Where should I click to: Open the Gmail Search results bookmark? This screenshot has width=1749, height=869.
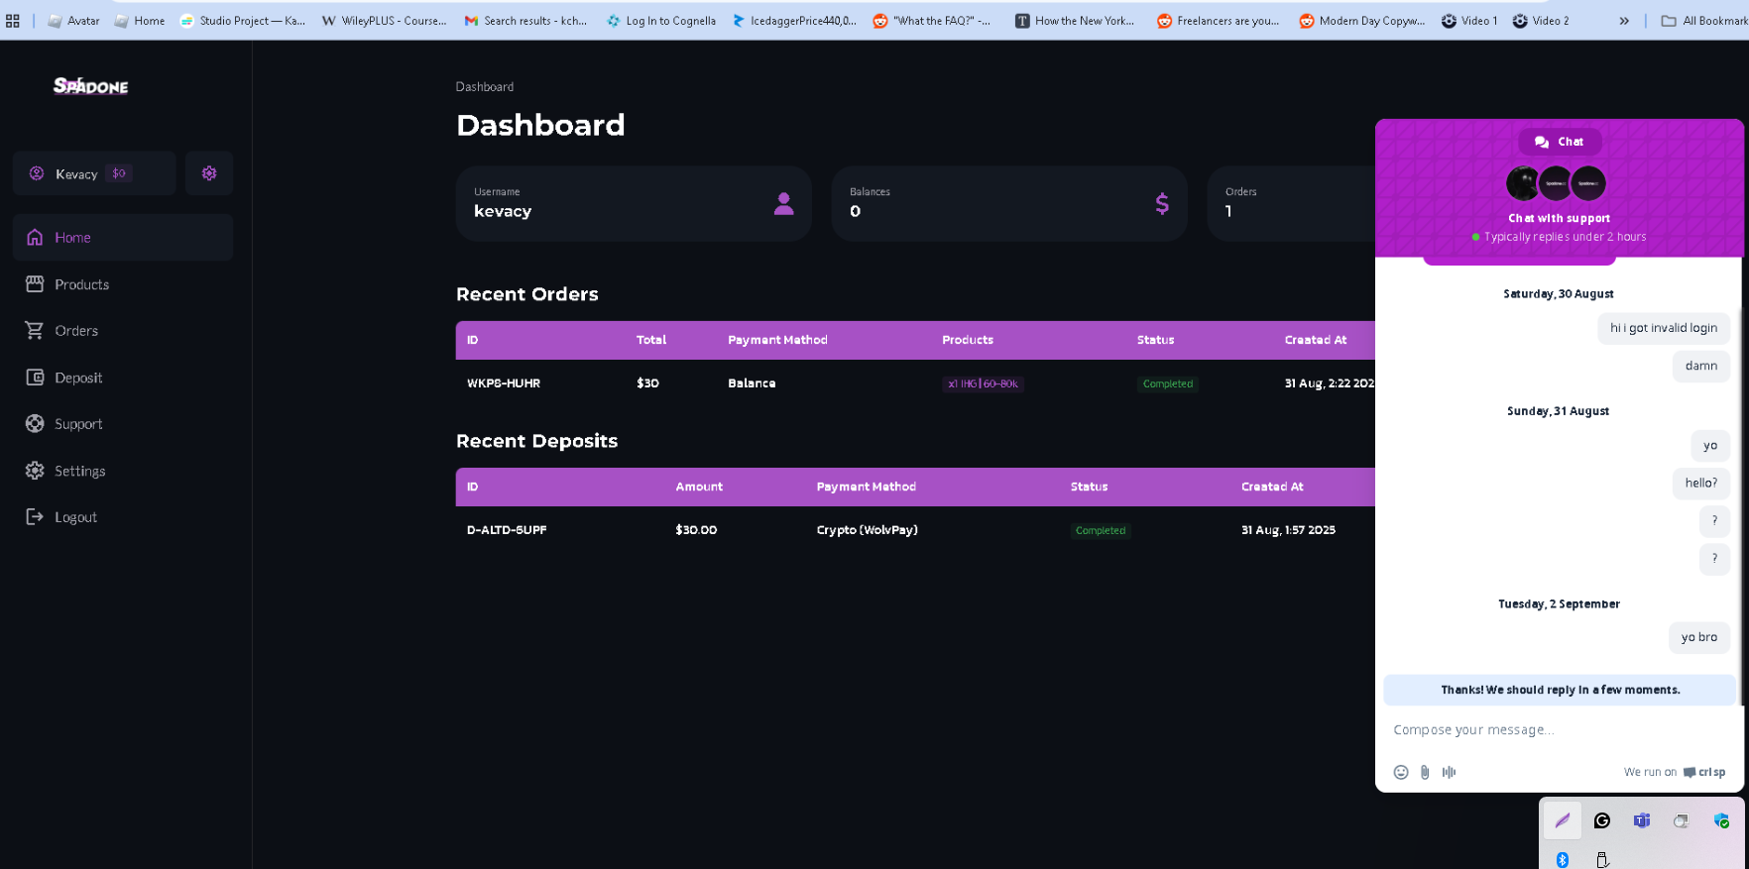(525, 20)
